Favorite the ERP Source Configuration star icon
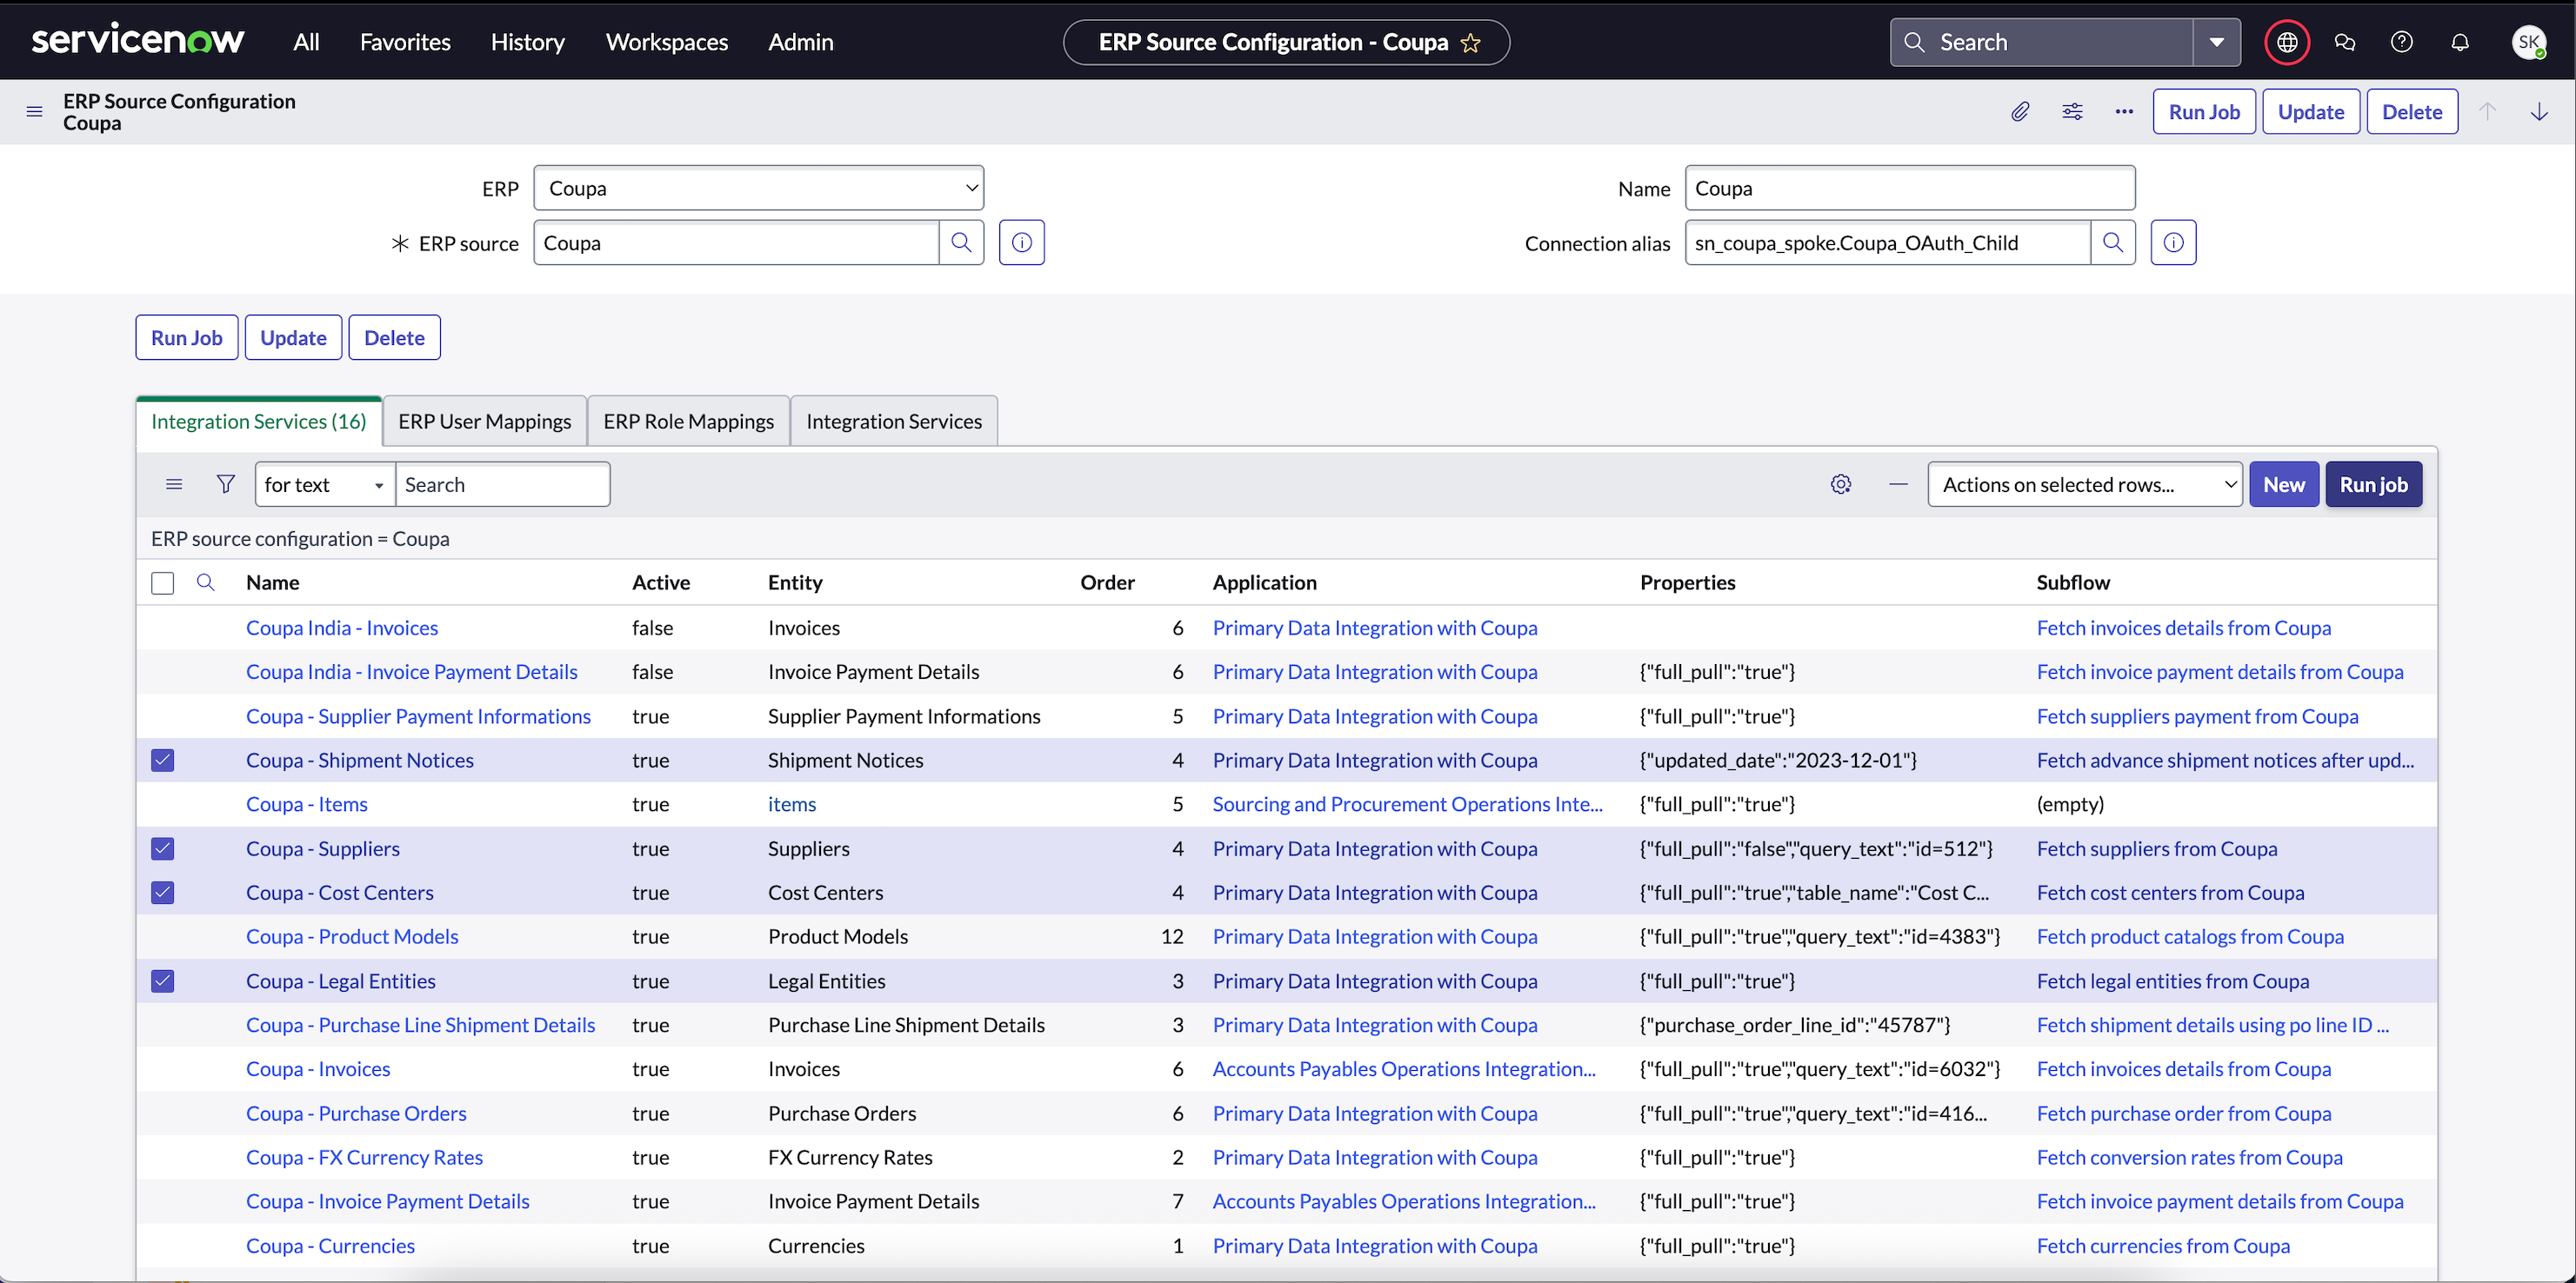 1470,43
